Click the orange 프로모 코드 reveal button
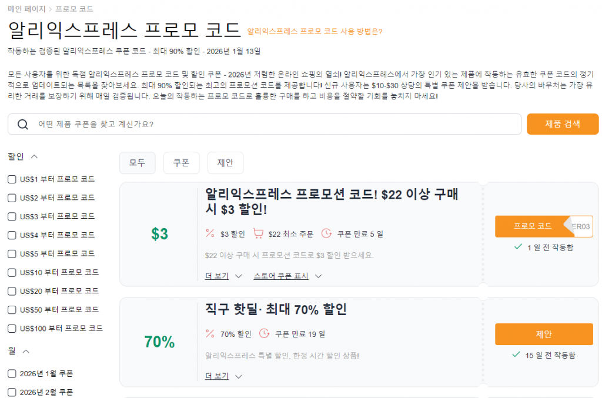 [531, 226]
